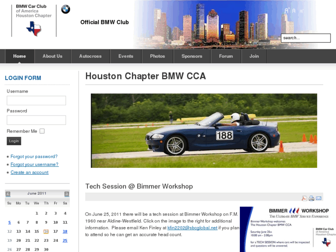
Task: Increase font size with the A+ icon
Action: (287, 10)
